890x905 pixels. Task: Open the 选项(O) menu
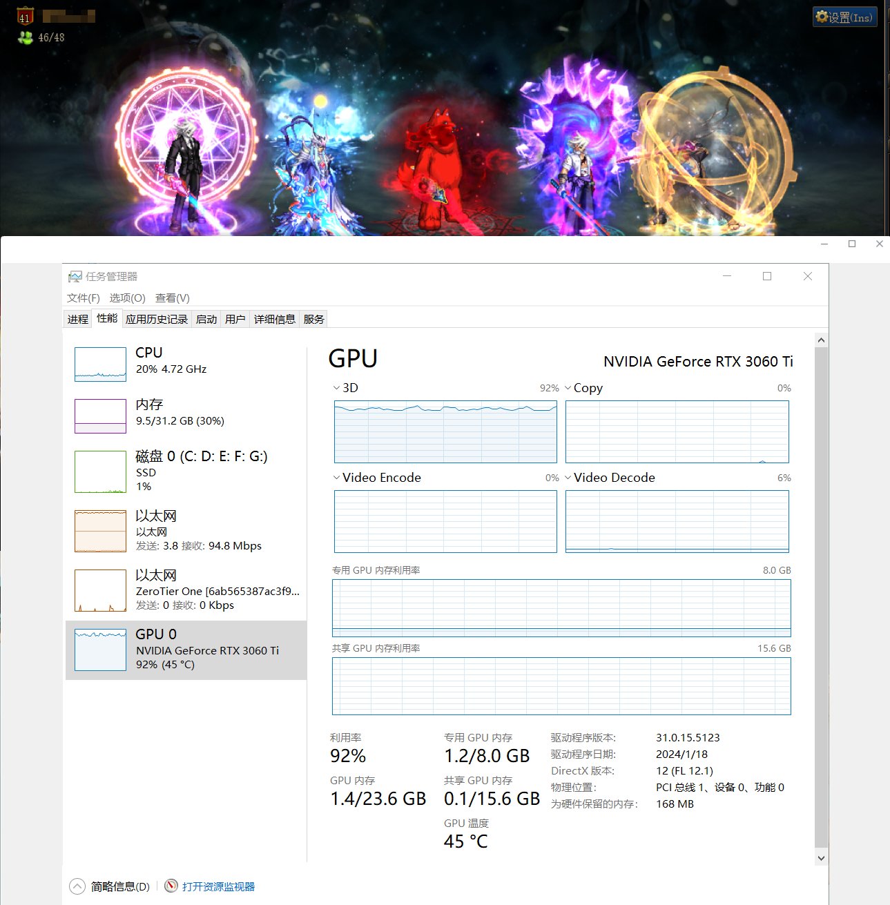point(127,298)
